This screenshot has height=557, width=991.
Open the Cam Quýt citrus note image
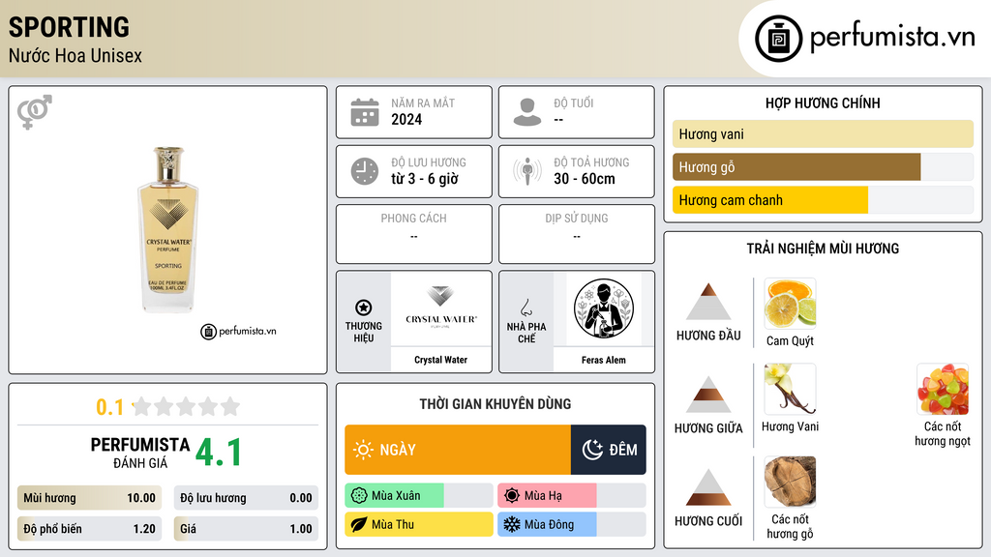(790, 304)
